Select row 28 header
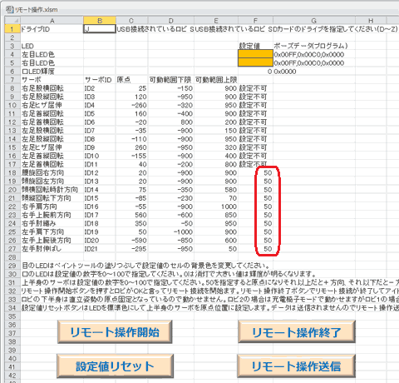This screenshot has width=399, height=383. [12, 257]
